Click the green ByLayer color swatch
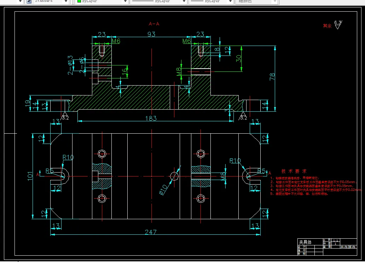This screenshot has width=365, height=262. 79,1
